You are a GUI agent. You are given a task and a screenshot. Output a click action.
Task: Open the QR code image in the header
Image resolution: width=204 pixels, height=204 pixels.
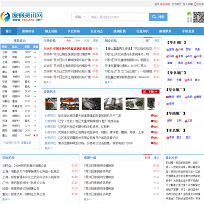pyautogui.click(x=198, y=17)
